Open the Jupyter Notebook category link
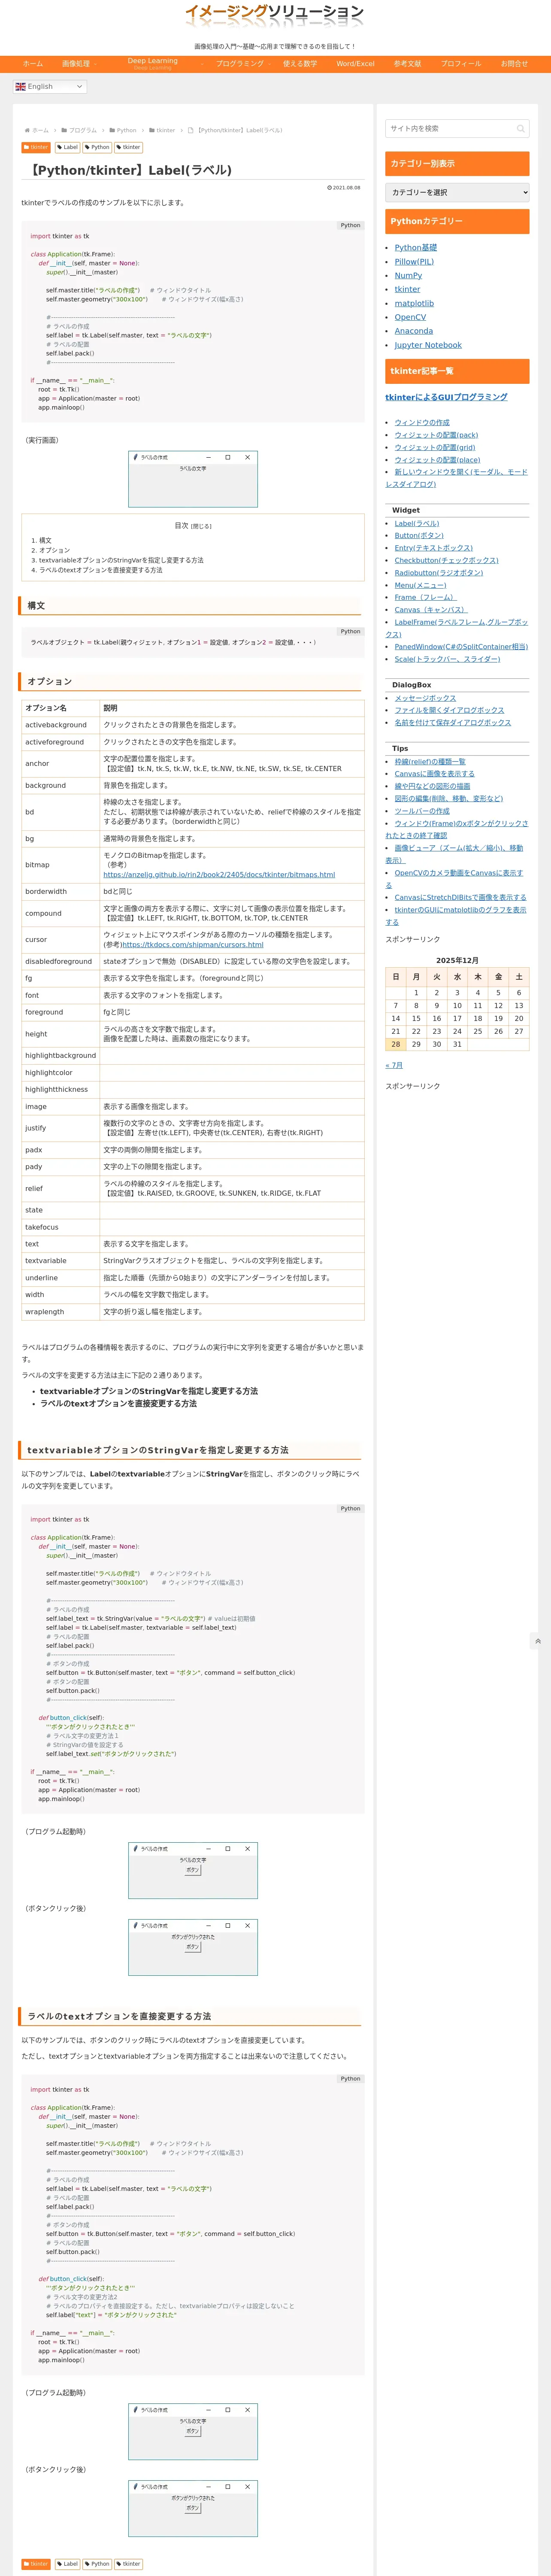 (x=428, y=345)
